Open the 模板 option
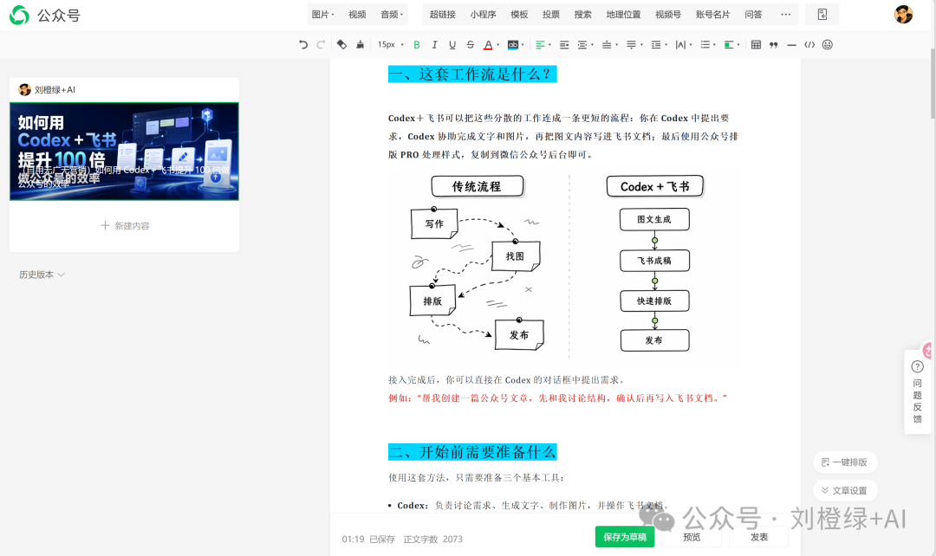936x556 pixels. [519, 15]
